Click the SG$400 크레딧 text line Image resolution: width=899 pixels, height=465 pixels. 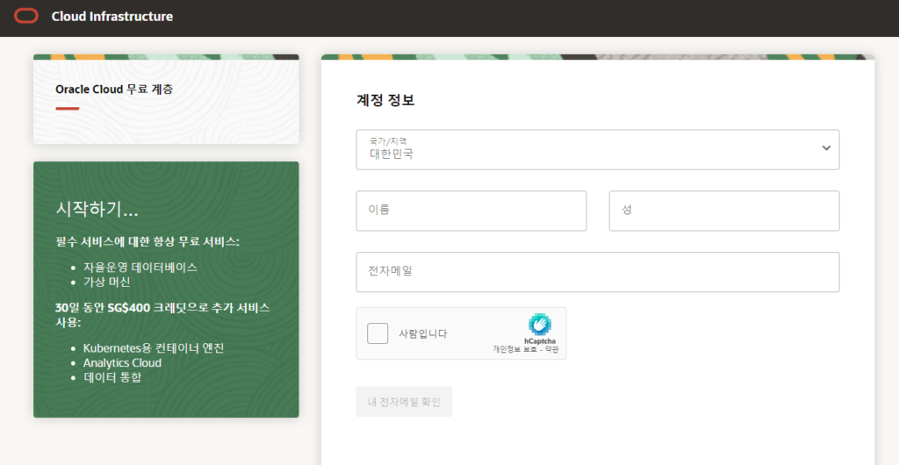(162, 314)
